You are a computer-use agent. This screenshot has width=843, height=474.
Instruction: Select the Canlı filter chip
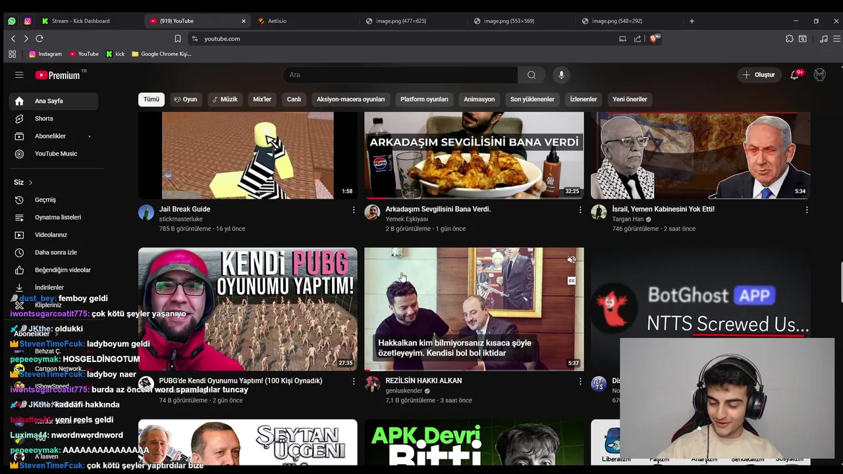pyautogui.click(x=294, y=99)
